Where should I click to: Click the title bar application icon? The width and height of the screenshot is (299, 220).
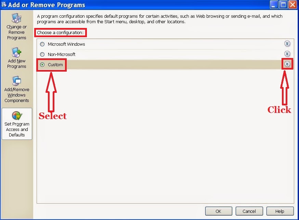click(x=4, y=4)
